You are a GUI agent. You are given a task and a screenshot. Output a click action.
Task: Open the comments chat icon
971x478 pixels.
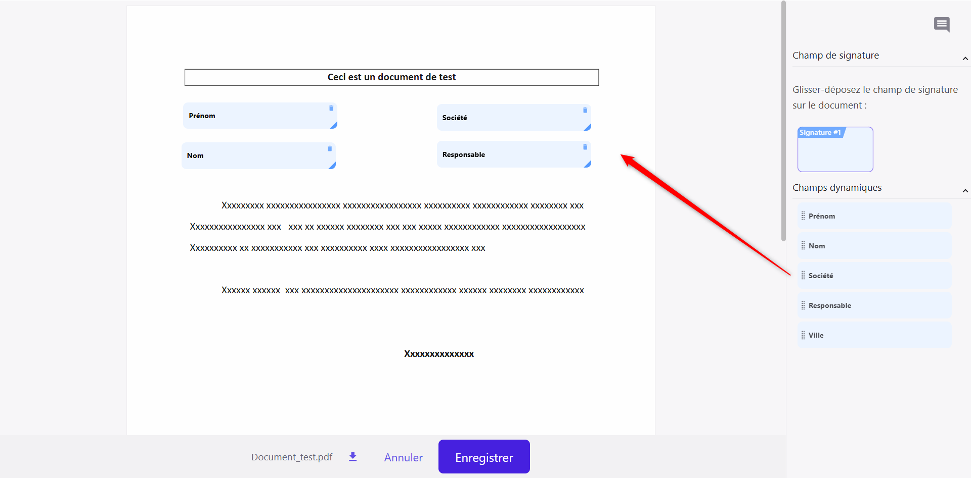[941, 24]
